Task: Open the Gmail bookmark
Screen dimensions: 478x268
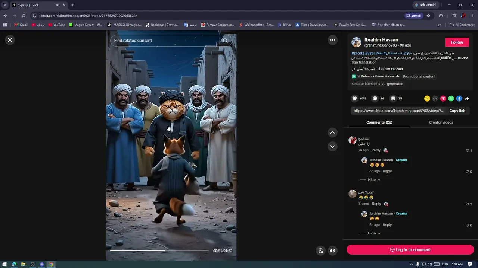Action: pos(21,25)
